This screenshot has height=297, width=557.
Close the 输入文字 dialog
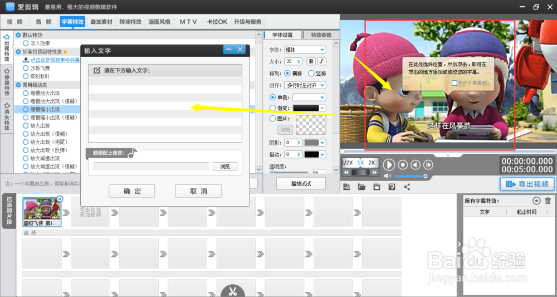pyautogui.click(x=240, y=50)
